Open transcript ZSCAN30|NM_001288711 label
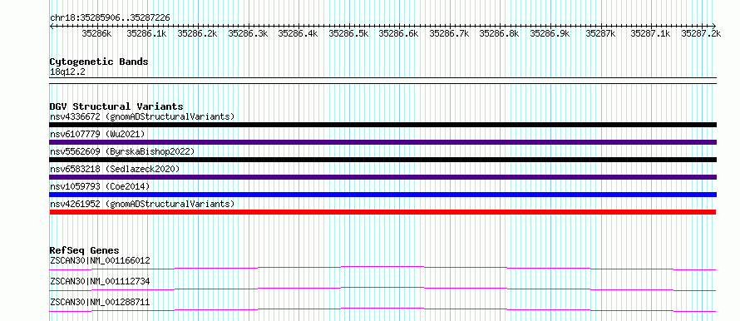 [x=100, y=302]
